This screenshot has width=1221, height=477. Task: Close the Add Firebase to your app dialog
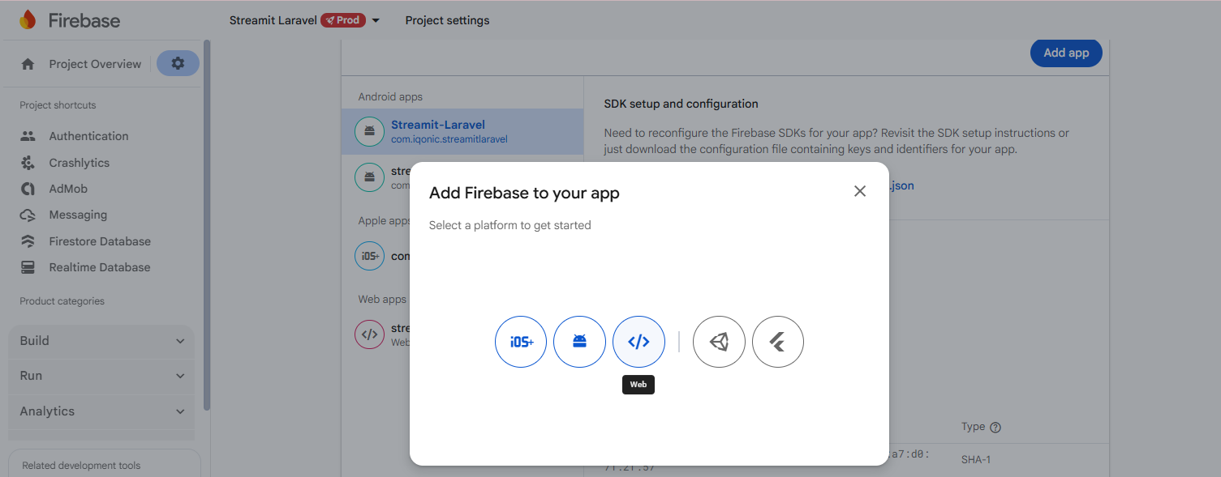tap(860, 191)
